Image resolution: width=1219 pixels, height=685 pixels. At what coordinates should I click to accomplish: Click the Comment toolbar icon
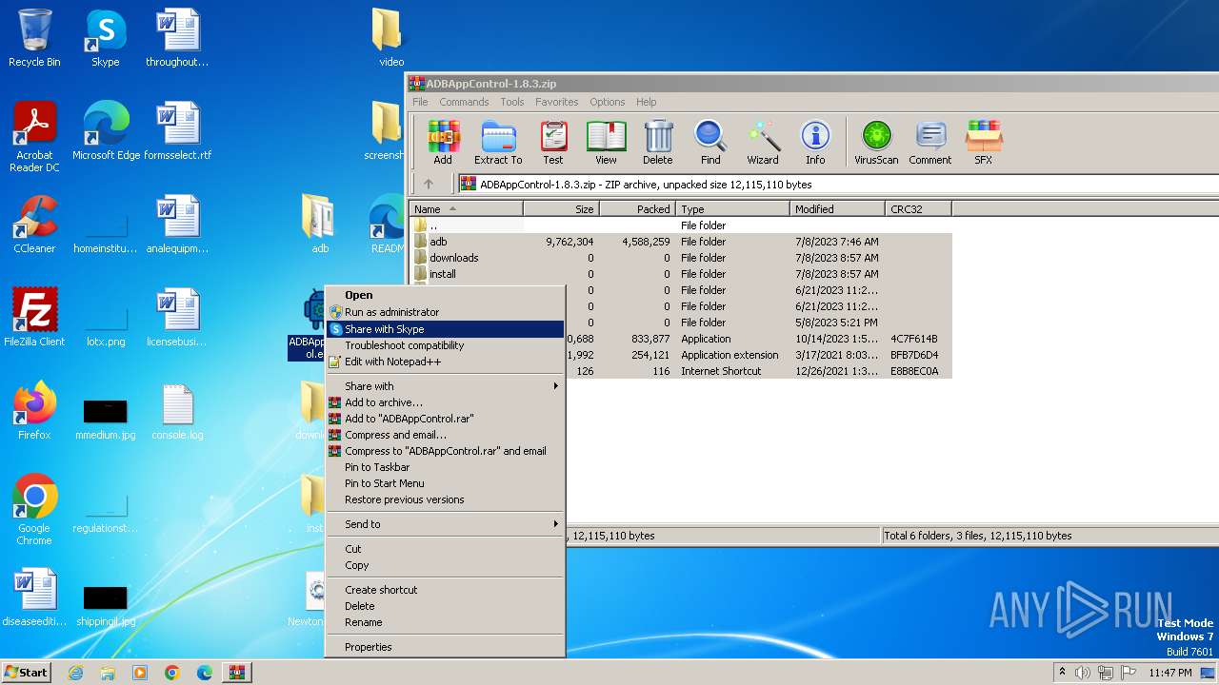click(x=930, y=143)
